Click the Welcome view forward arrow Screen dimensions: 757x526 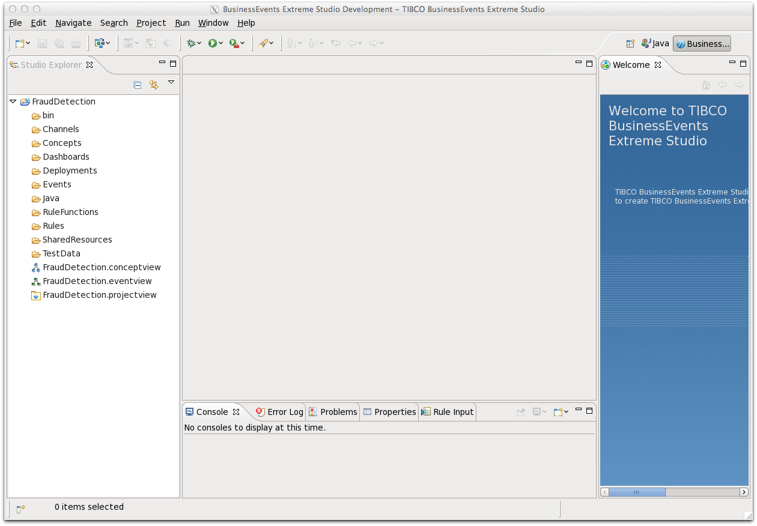pos(740,85)
